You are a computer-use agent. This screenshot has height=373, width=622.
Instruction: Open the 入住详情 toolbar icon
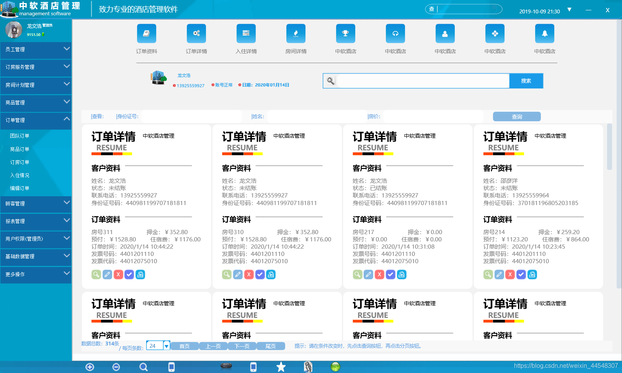pos(246,34)
